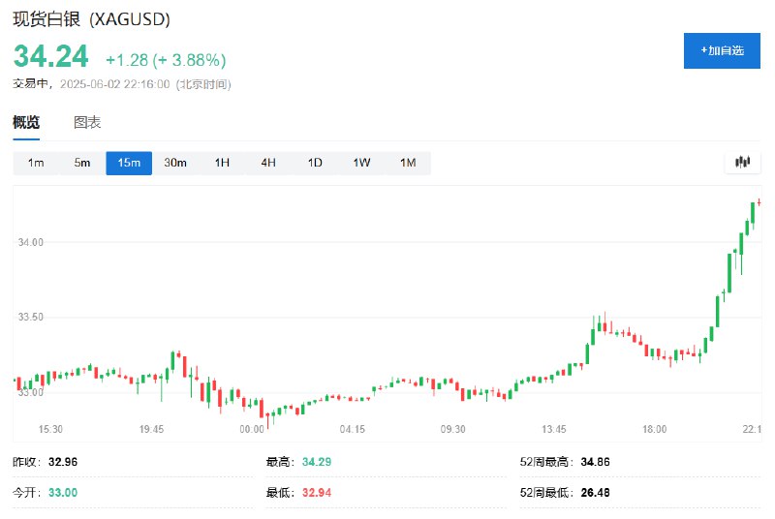The height and width of the screenshot is (519, 775).
Task: Click the 今开 value 33.00
Action: click(x=63, y=492)
